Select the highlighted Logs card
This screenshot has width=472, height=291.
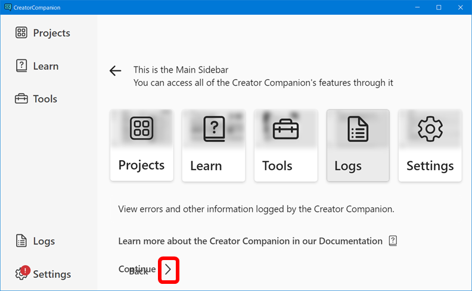coord(358,145)
